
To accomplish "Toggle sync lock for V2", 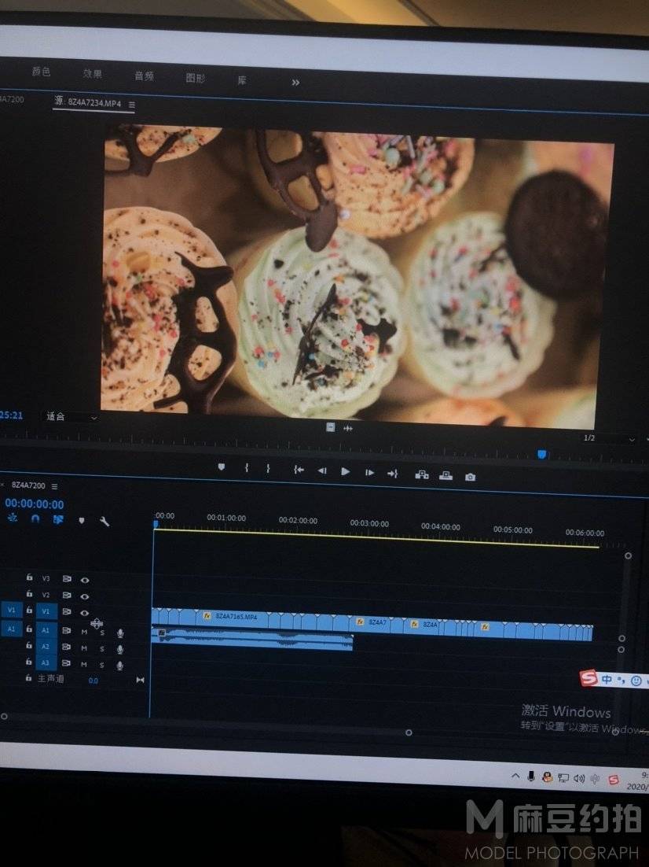I will tap(67, 596).
